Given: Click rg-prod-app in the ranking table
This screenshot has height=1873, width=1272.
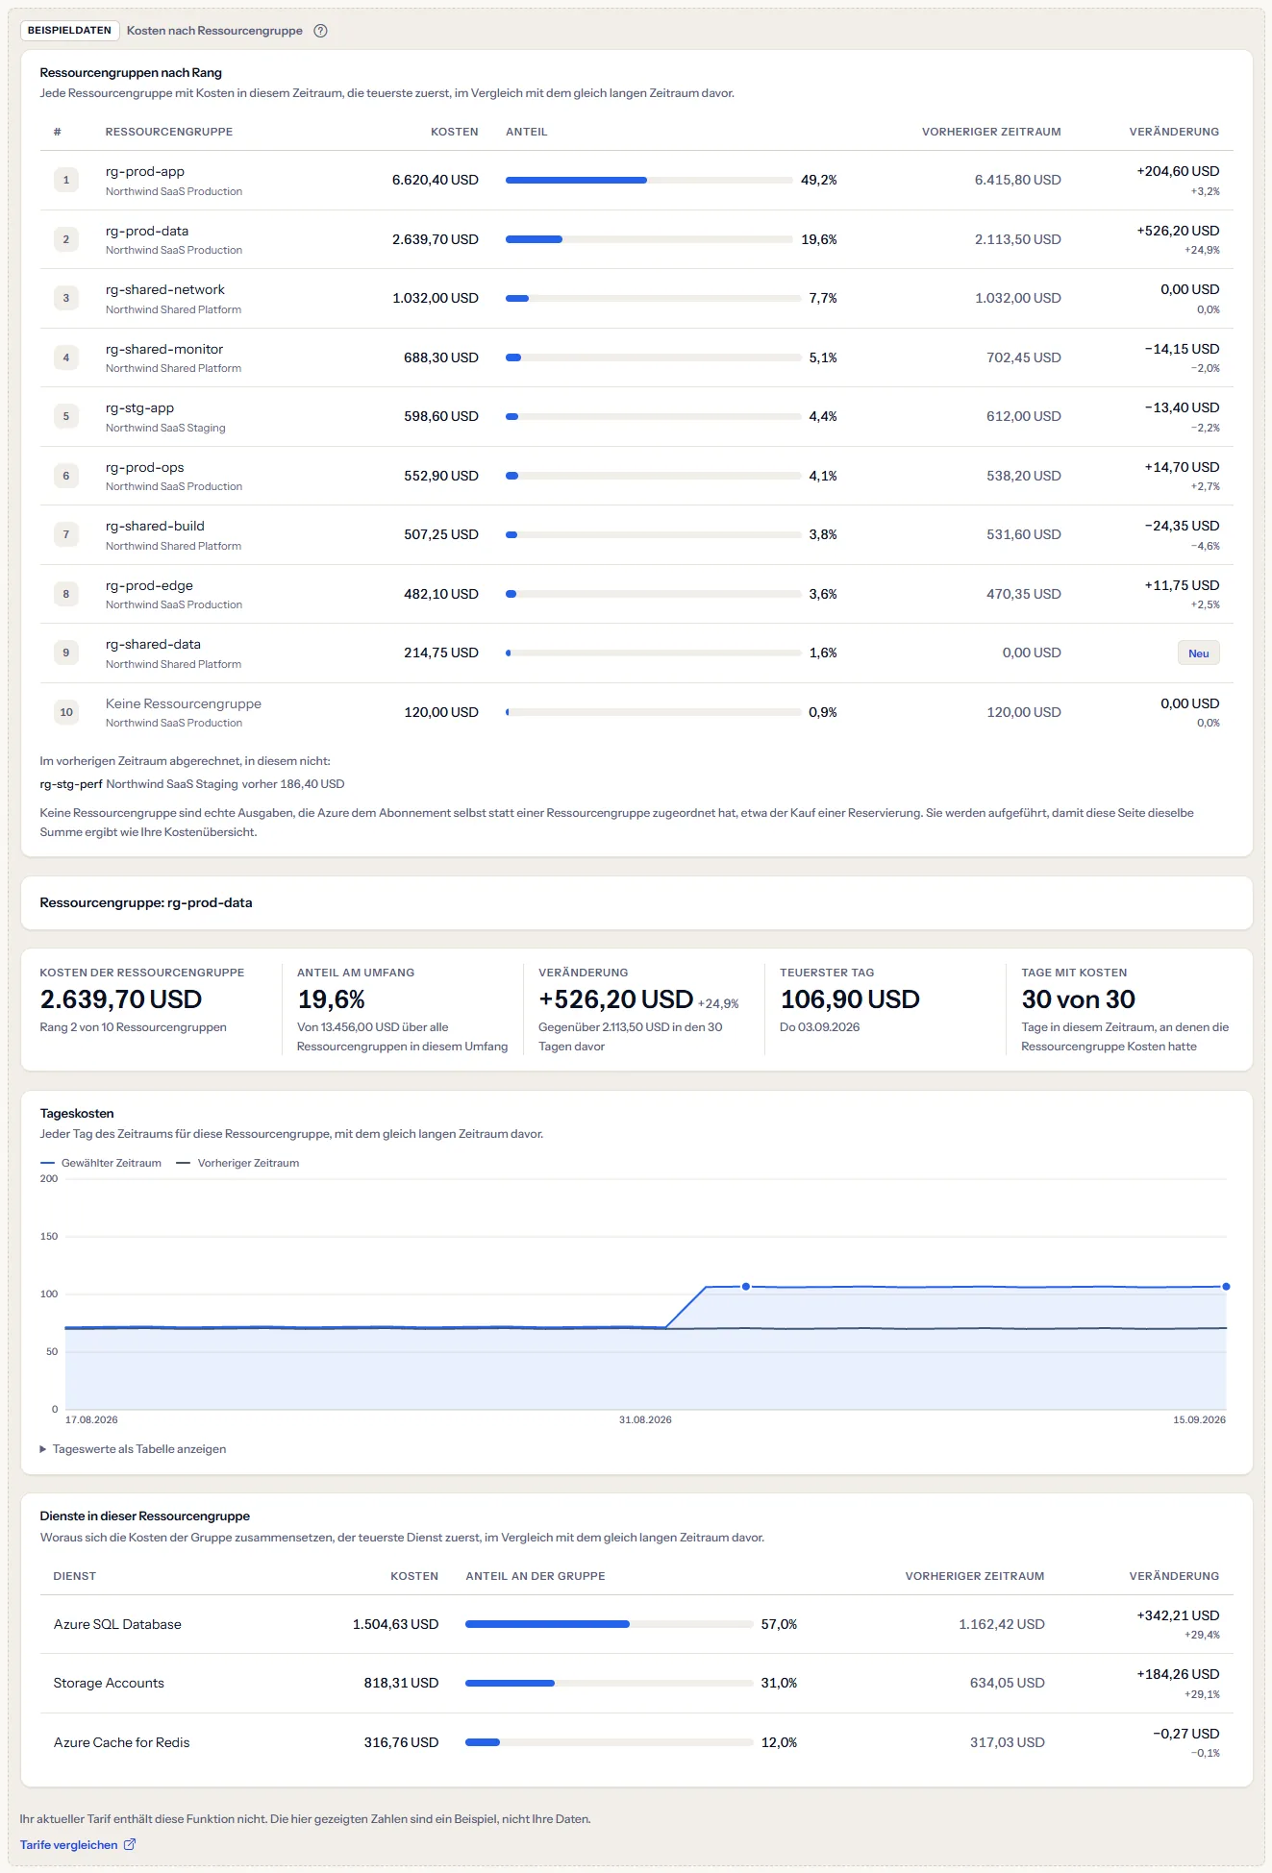Looking at the screenshot, I should (x=145, y=172).
